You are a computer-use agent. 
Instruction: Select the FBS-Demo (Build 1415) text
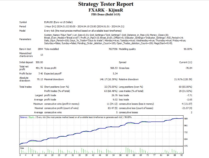pos(106,14)
